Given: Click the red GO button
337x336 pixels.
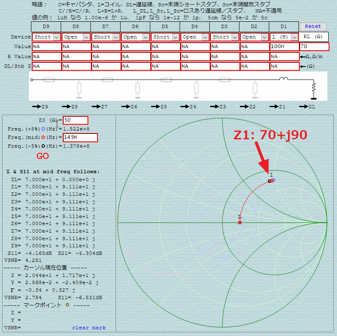Looking at the screenshot, I should click(x=43, y=156).
